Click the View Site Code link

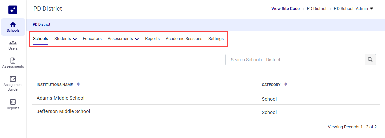tap(285, 9)
